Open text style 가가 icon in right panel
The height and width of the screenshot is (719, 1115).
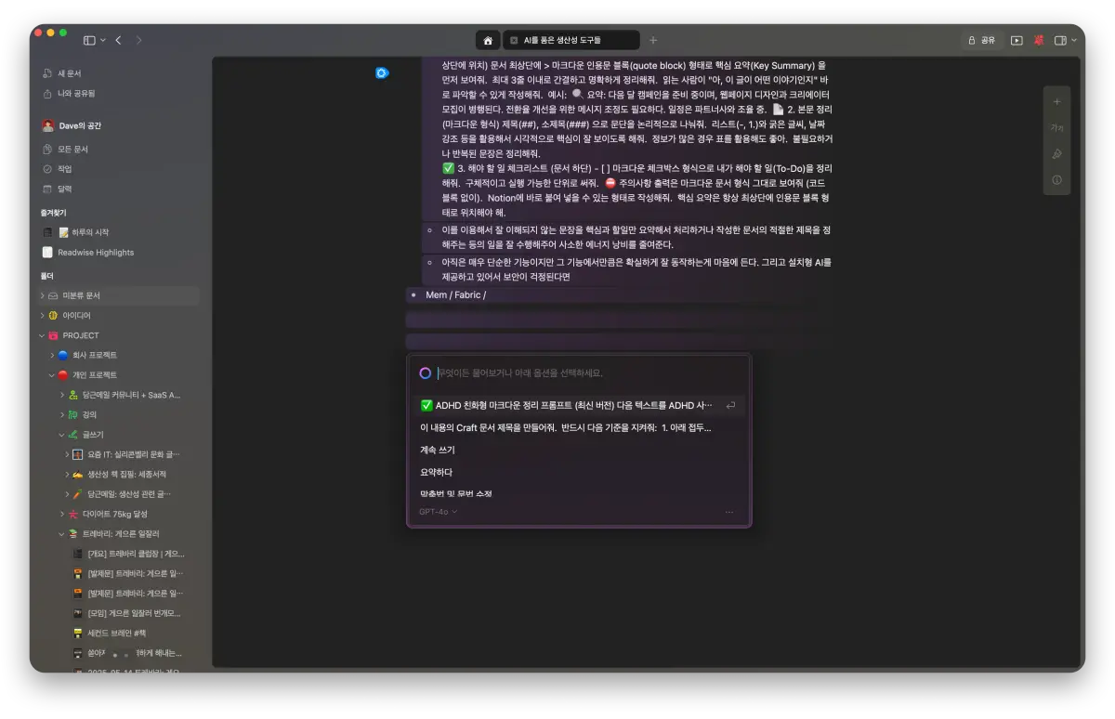click(1056, 128)
